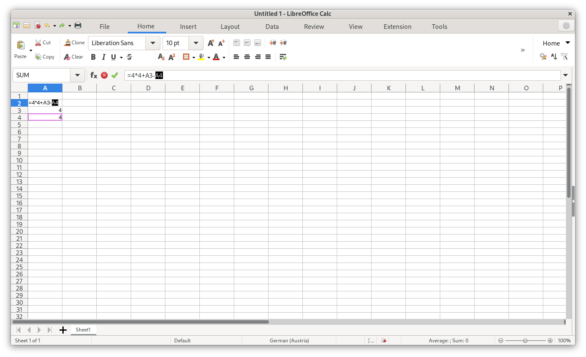The height and width of the screenshot is (357, 586).
Task: Switch to the Insert tab
Action: tap(188, 26)
